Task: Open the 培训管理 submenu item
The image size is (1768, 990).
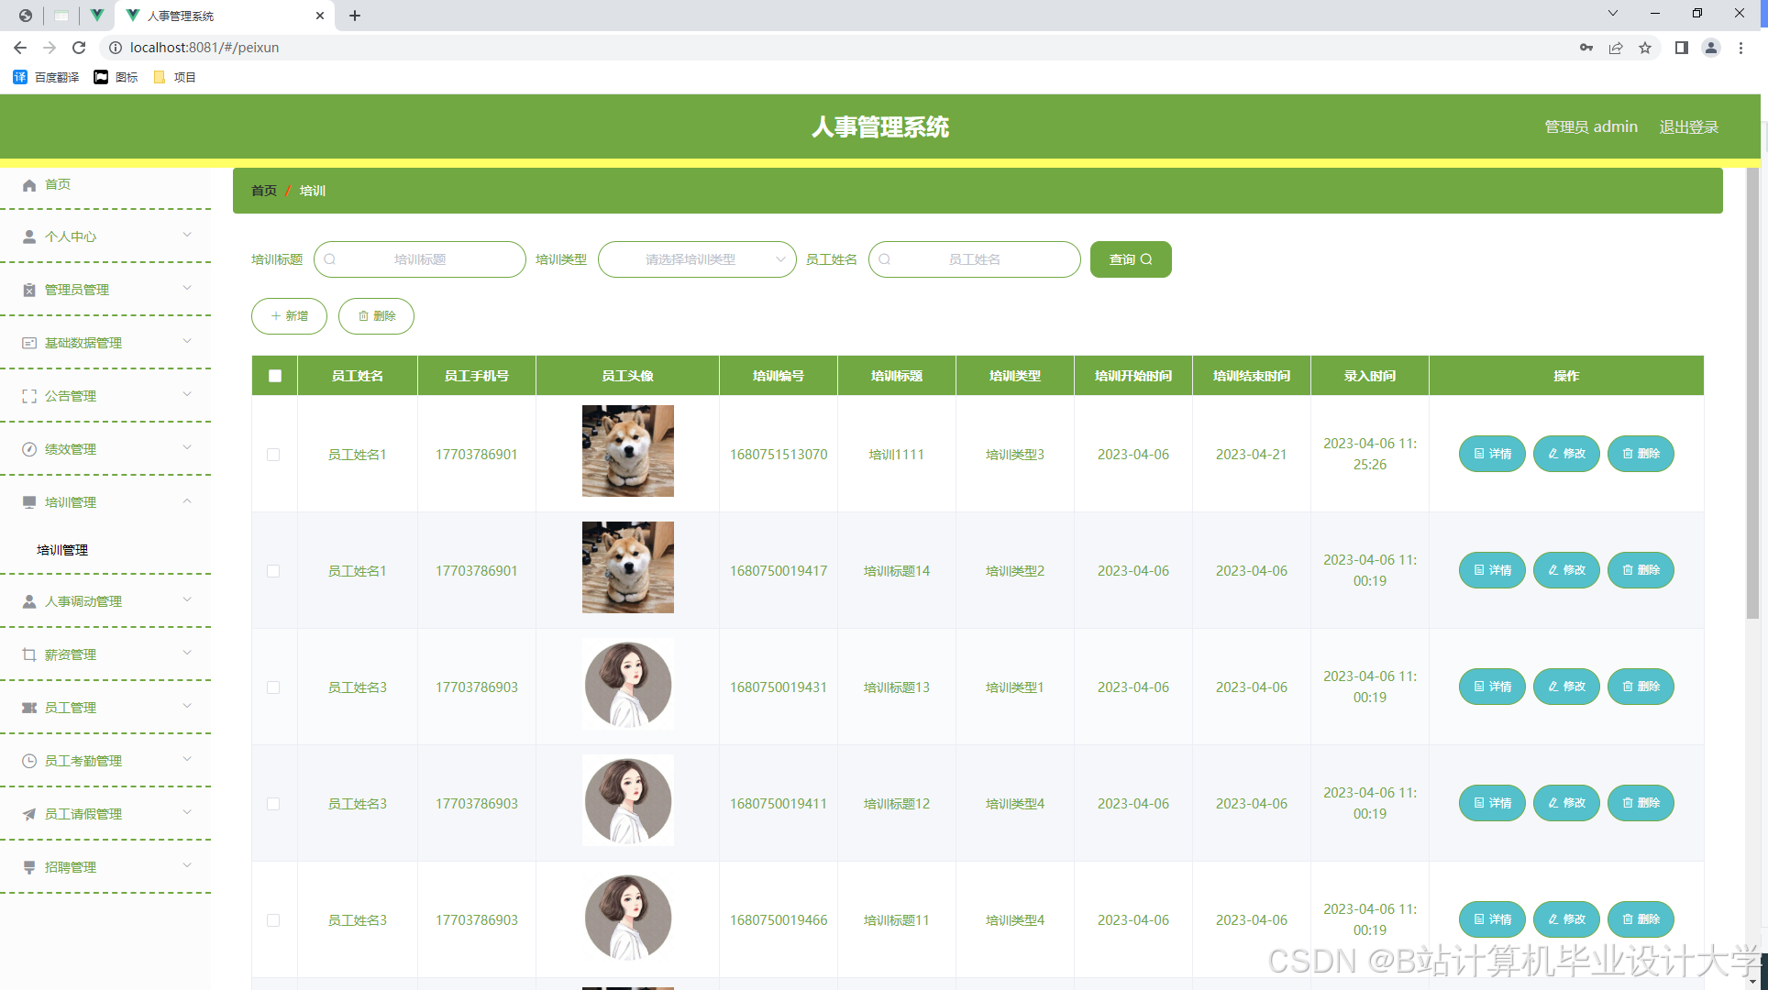Action: [x=62, y=550]
